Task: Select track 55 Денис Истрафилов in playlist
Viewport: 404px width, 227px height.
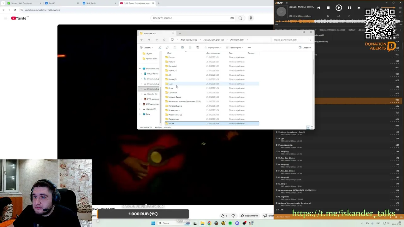Action: pos(338,133)
